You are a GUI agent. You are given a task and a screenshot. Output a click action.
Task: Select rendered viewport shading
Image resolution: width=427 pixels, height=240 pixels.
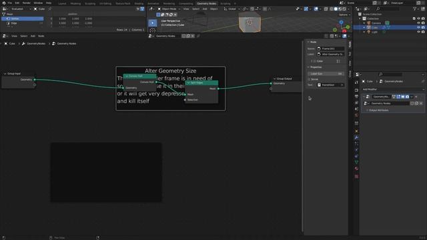[344, 9]
